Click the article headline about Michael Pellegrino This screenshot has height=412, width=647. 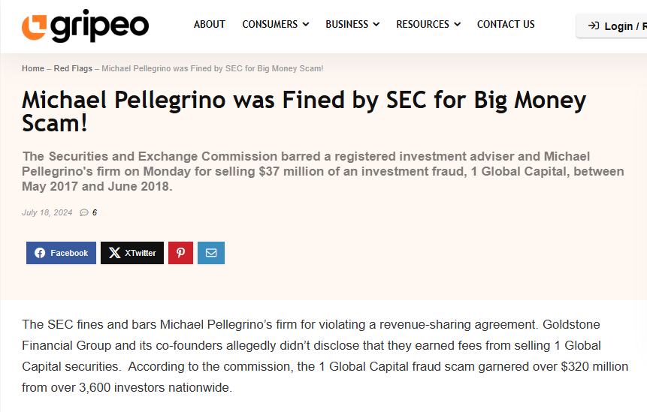click(304, 111)
